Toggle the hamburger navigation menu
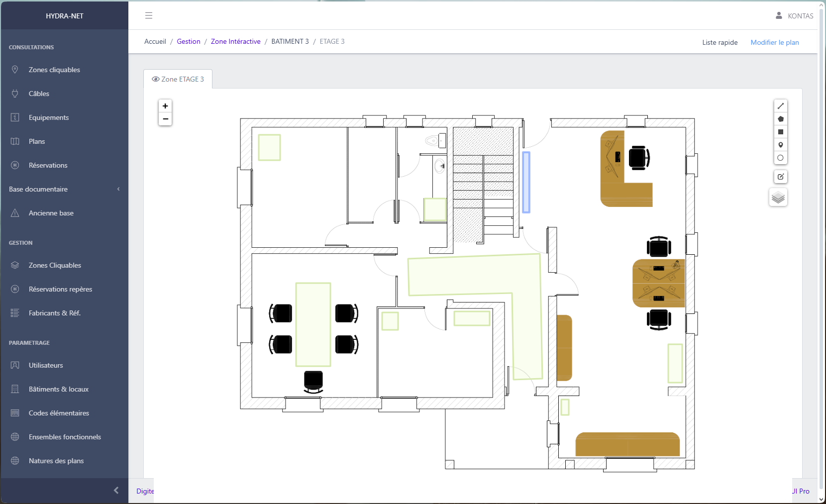The image size is (826, 504). (x=148, y=15)
